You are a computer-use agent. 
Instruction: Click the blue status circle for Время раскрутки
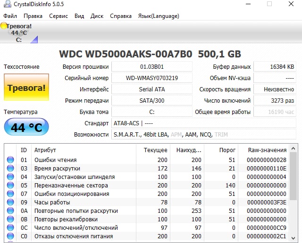click(x=10, y=168)
